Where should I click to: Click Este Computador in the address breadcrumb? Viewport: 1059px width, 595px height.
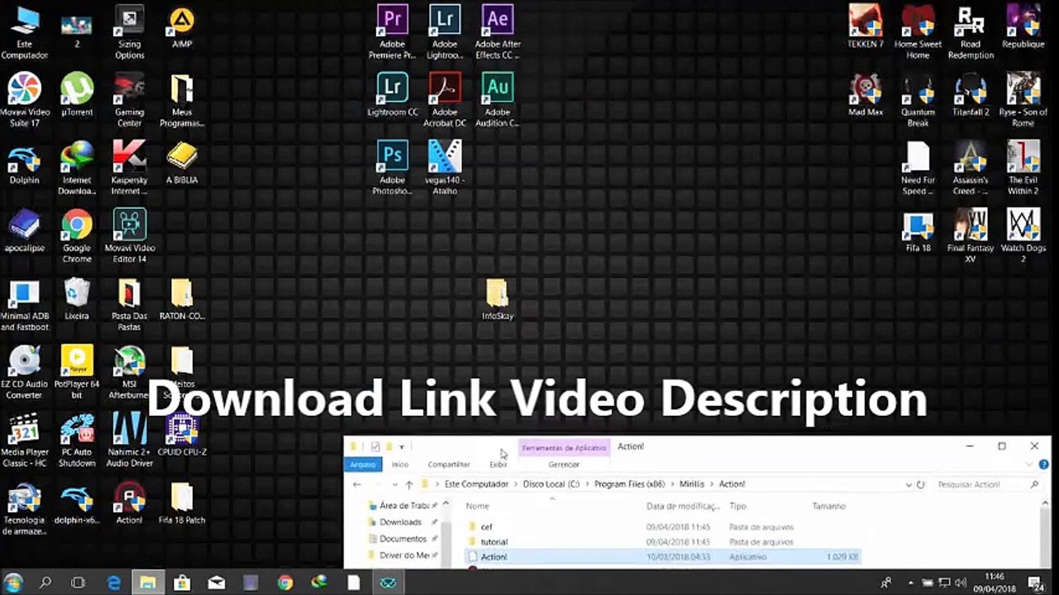[x=476, y=484]
